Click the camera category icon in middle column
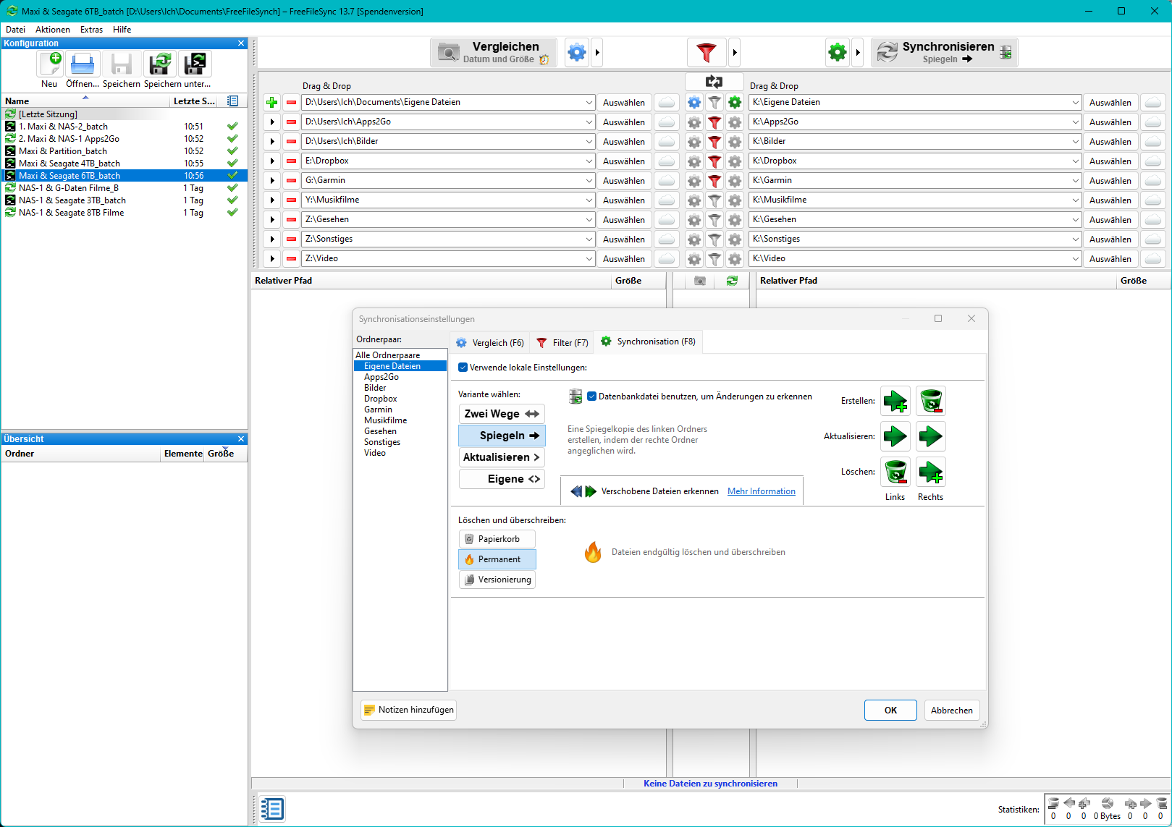The width and height of the screenshot is (1172, 827). point(700,281)
